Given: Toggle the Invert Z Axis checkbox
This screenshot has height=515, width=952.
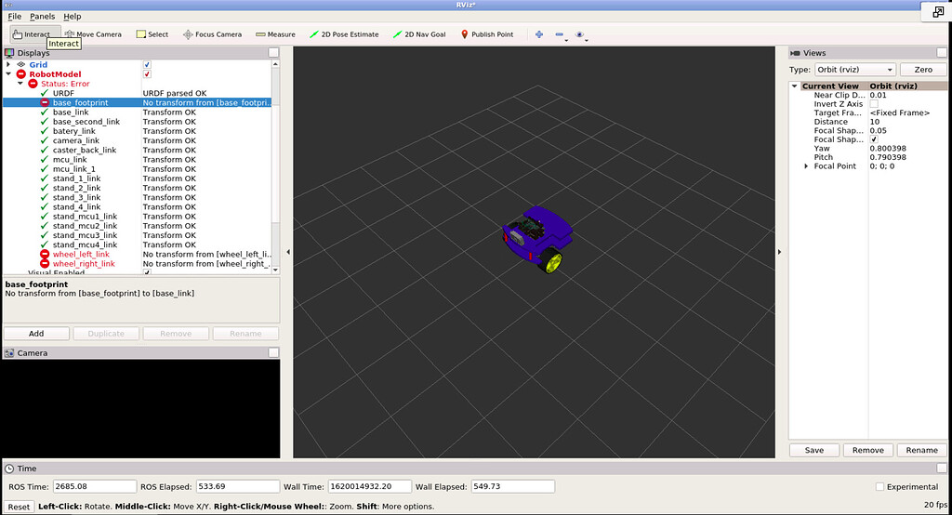Looking at the screenshot, I should click(874, 104).
